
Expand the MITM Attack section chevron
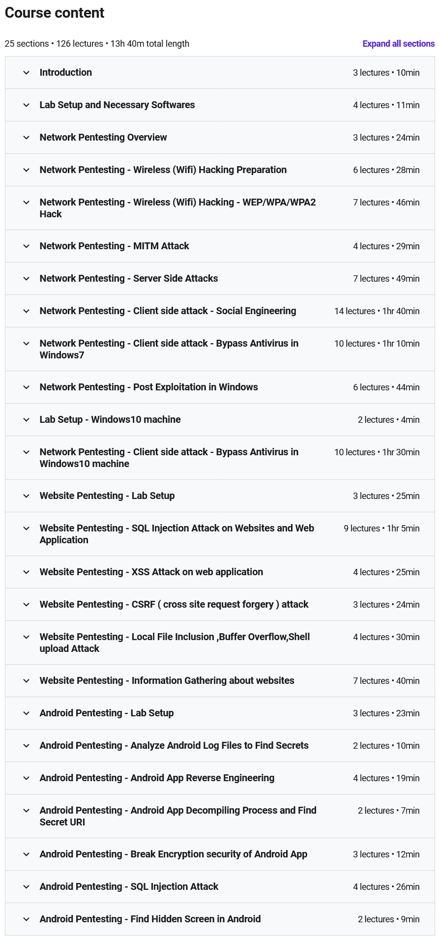click(27, 246)
